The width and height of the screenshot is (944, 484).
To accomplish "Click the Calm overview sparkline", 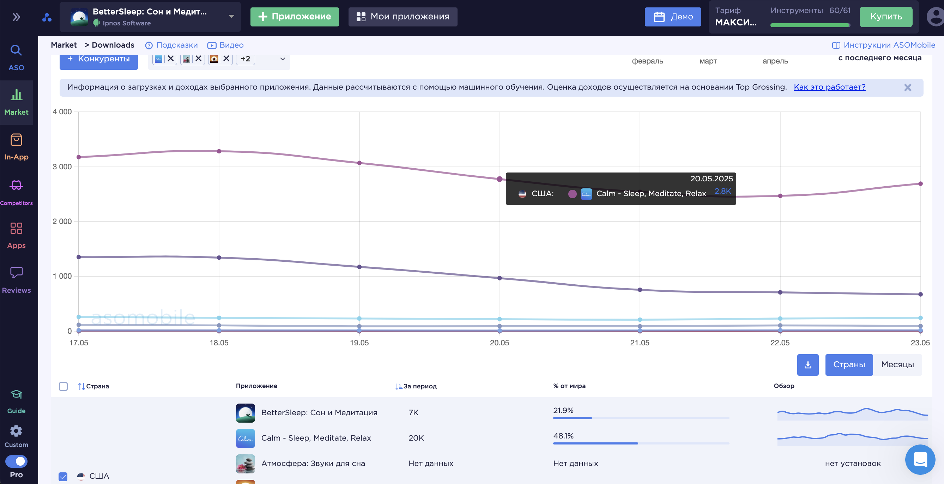I will coord(852,439).
